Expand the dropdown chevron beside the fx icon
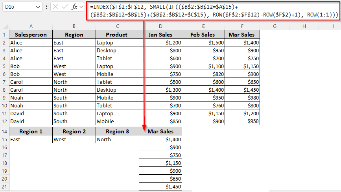Viewport: 341px width, 192px height. tap(81, 7)
